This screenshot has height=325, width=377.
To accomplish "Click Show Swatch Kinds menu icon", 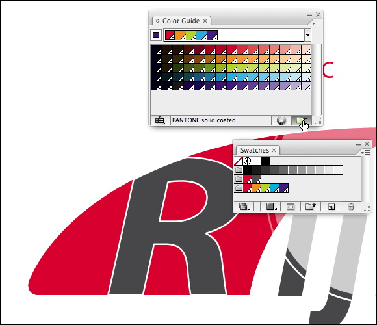I will coord(270,207).
